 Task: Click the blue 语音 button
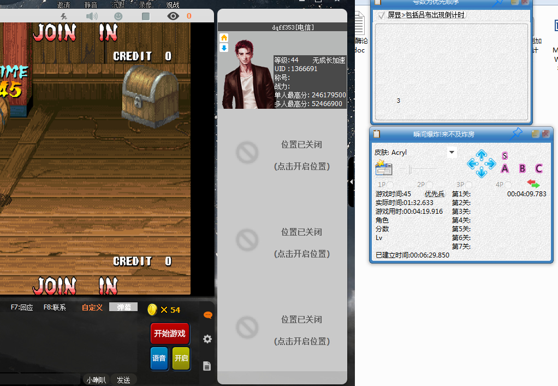pos(159,358)
